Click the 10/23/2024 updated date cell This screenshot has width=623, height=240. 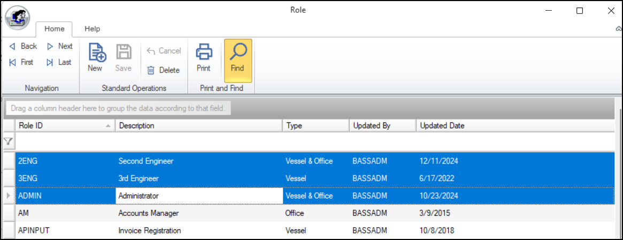pyautogui.click(x=516, y=196)
